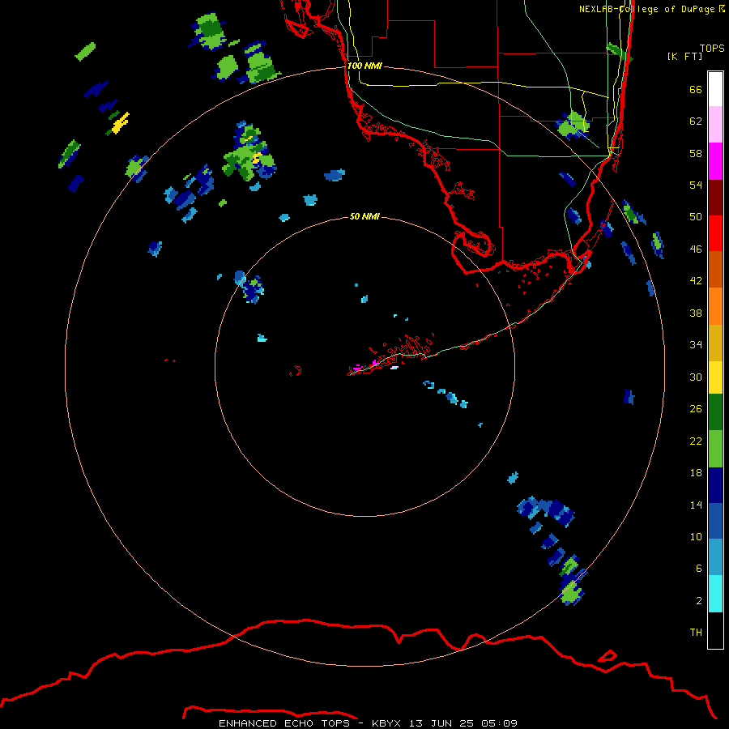Screen dimensions: 729x729
Task: Select the 14 value on the legend
Action: pos(696,505)
